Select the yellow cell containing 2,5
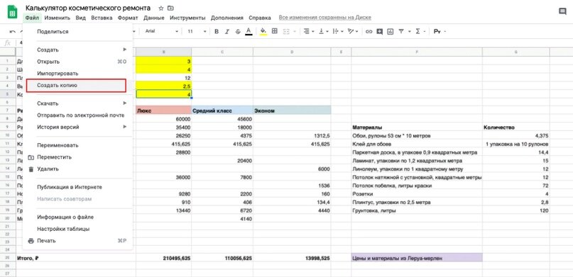This screenshot has height=277, width=573. 163,86
